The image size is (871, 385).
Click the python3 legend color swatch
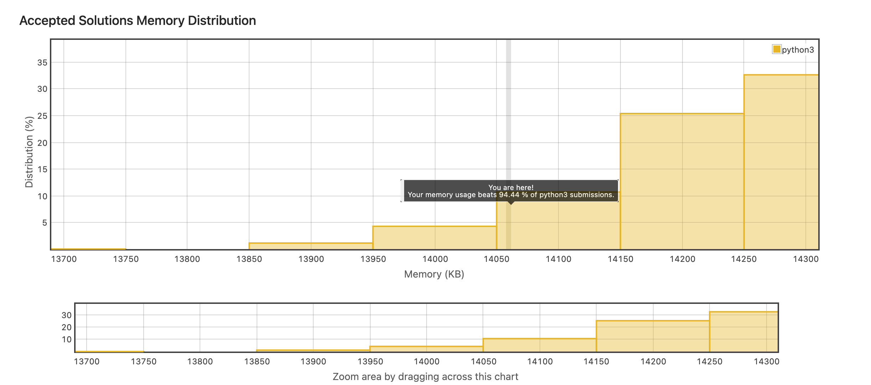pos(777,49)
